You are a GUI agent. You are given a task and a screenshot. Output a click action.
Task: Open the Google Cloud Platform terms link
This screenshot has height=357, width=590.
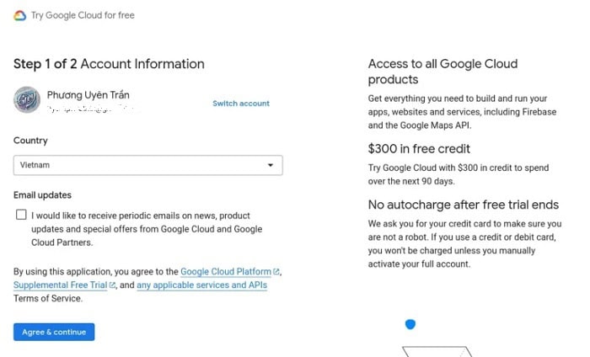pyautogui.click(x=225, y=271)
